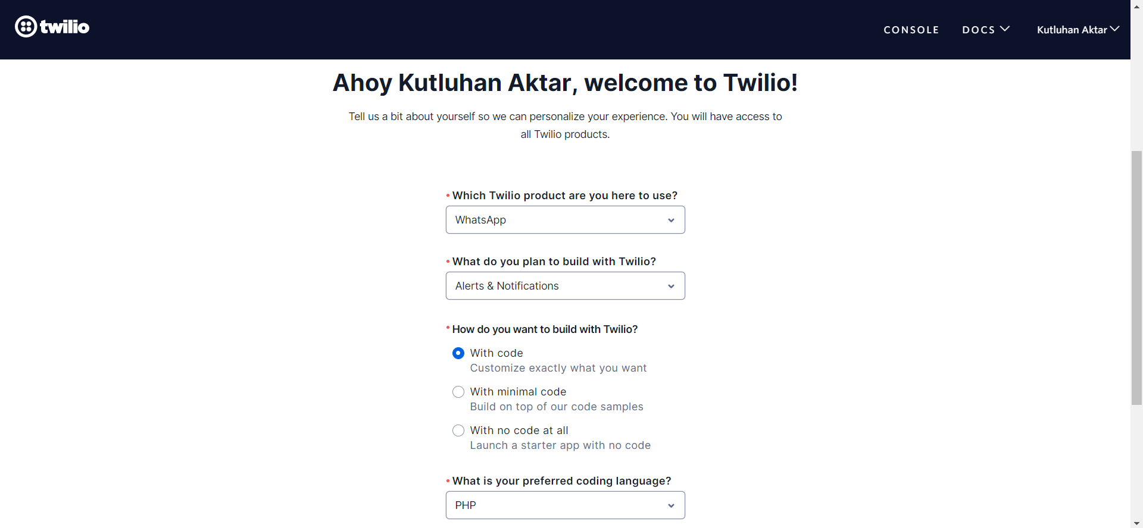
Task: Choose the "With minimal code" option
Action: point(458,392)
